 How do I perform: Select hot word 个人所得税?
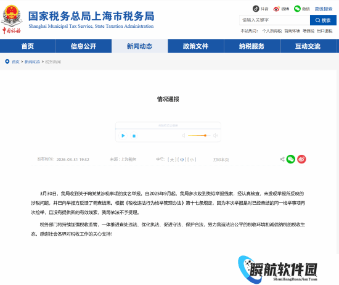272,31
